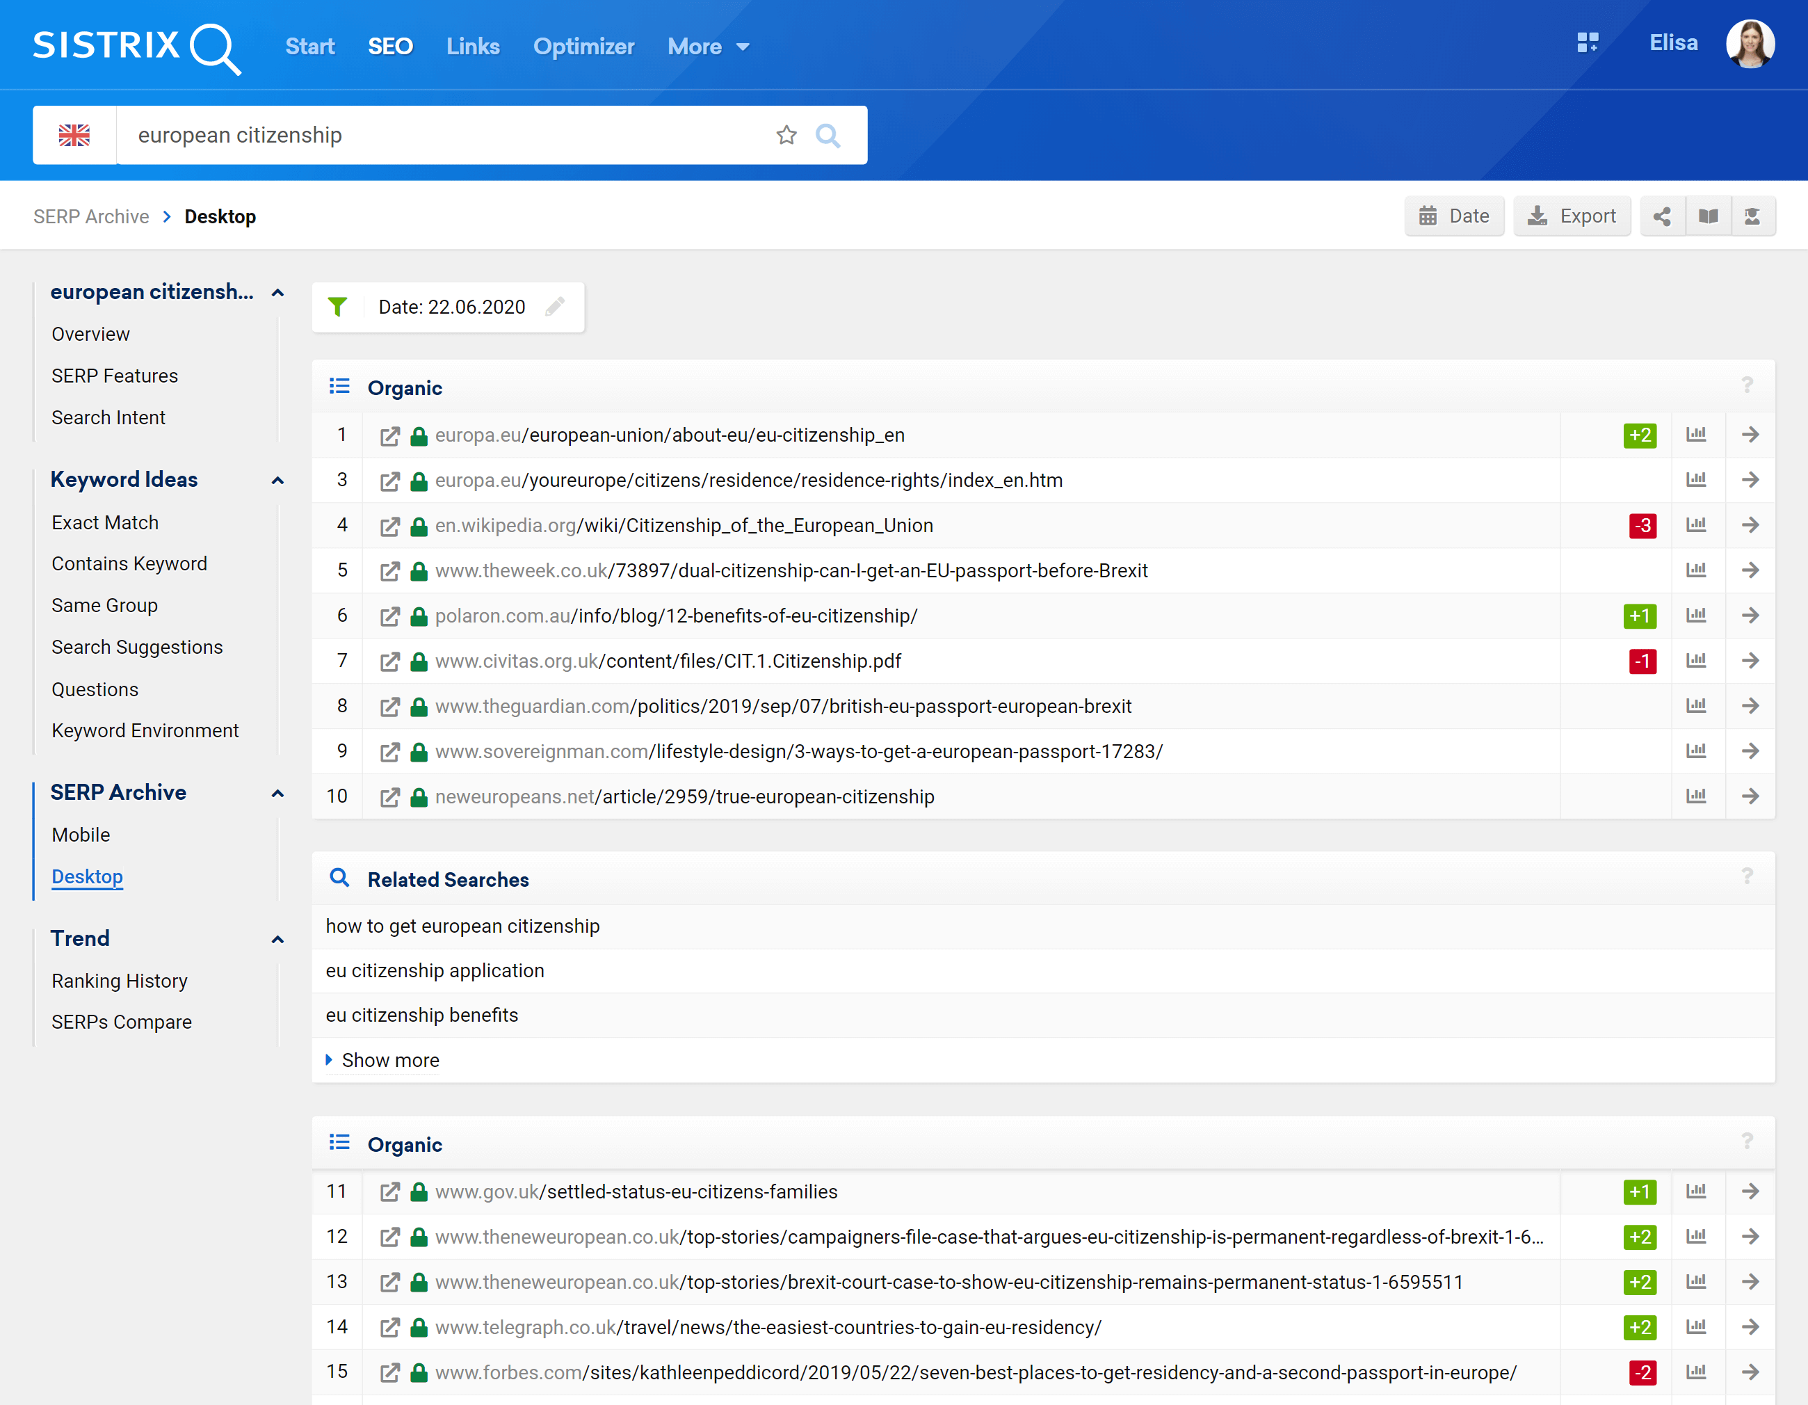Image resolution: width=1808 pixels, height=1405 pixels.
Task: Click SERP Archive breadcrumb link
Action: 91,217
